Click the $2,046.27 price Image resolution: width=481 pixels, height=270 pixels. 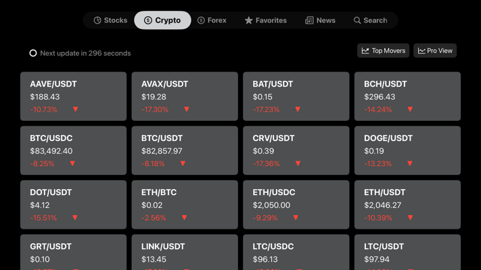tap(382, 205)
